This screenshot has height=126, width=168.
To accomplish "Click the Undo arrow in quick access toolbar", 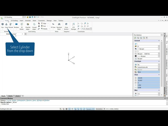I will 37,17.
